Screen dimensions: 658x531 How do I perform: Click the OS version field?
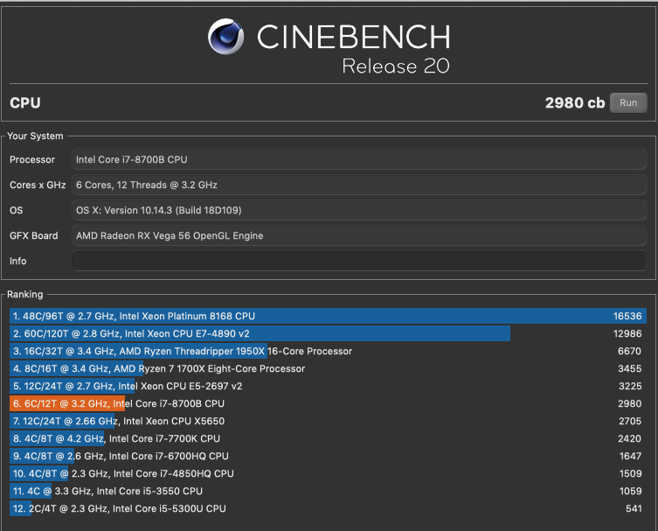point(359,210)
